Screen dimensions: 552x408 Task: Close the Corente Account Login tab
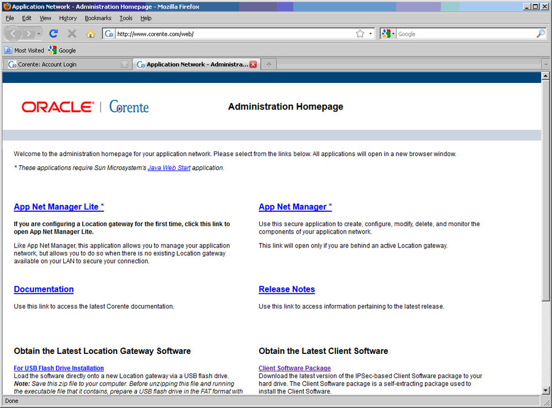124,64
